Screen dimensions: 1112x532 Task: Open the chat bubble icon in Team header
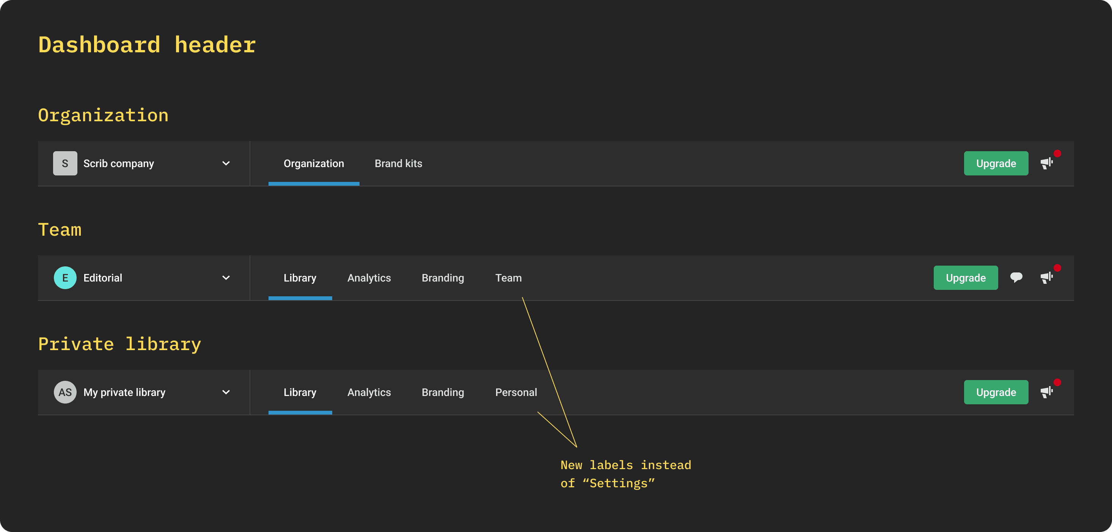(x=1016, y=277)
